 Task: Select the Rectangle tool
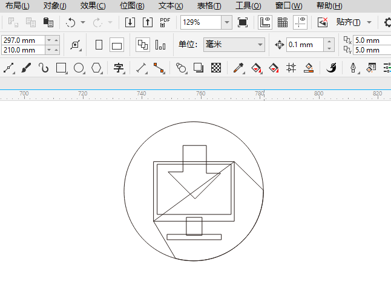61,68
